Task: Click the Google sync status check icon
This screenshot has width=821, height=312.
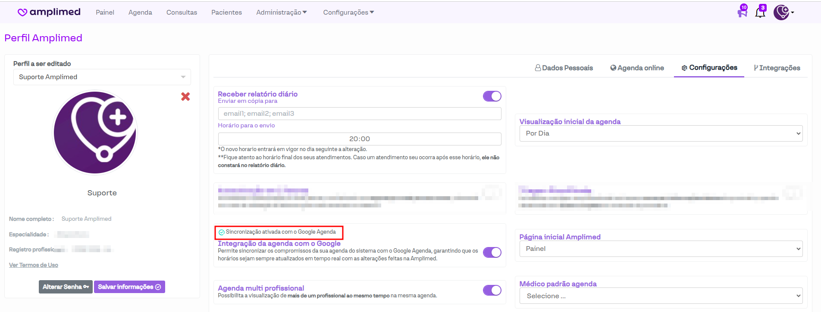Action: click(x=222, y=232)
